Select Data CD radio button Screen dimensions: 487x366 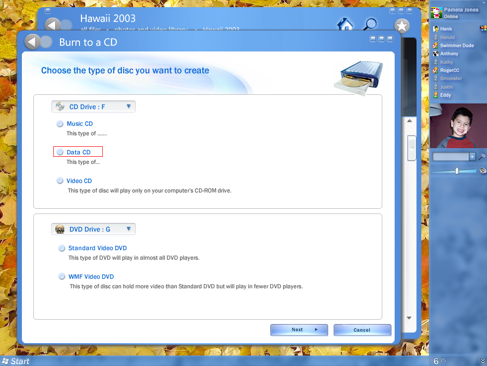click(60, 152)
